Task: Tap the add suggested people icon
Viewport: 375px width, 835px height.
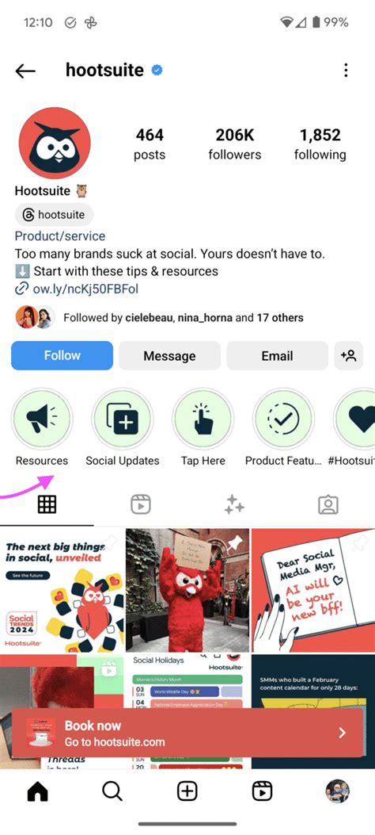Action: 348,356
